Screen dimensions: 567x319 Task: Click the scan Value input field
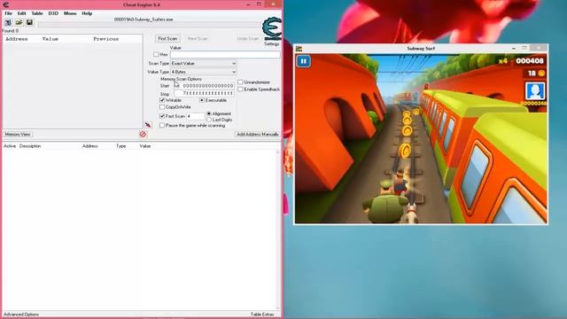pos(225,54)
